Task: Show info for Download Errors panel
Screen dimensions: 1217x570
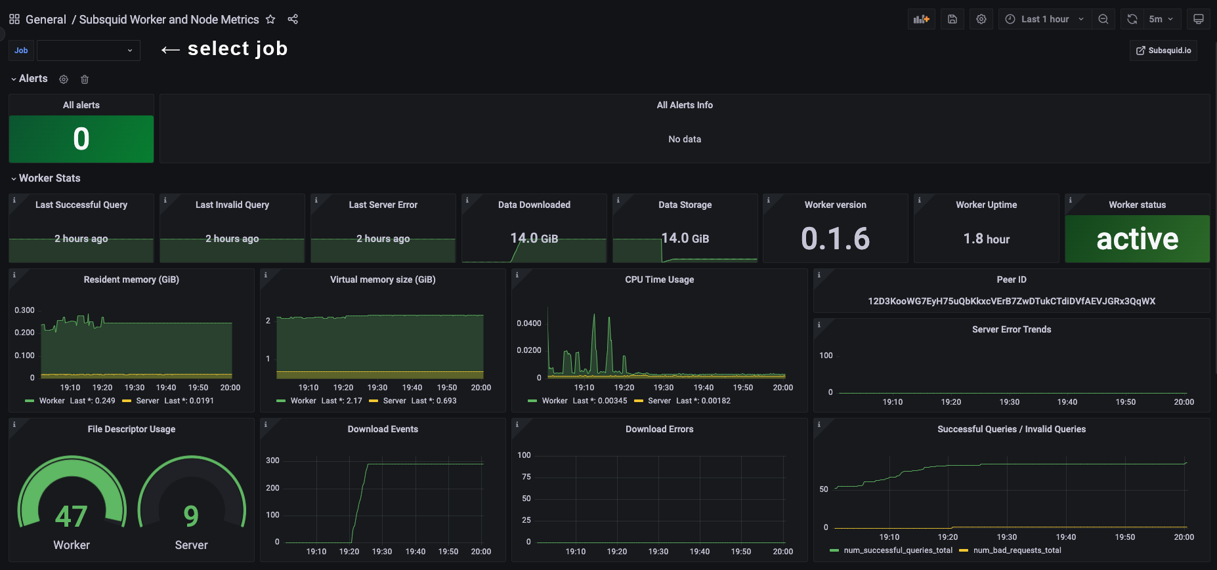Action: click(517, 424)
